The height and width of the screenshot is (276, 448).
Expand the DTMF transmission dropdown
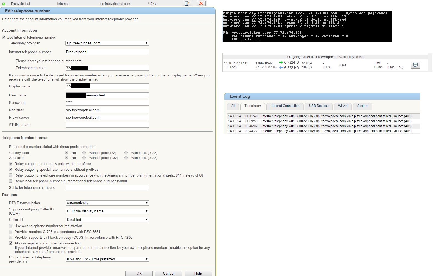click(107, 203)
